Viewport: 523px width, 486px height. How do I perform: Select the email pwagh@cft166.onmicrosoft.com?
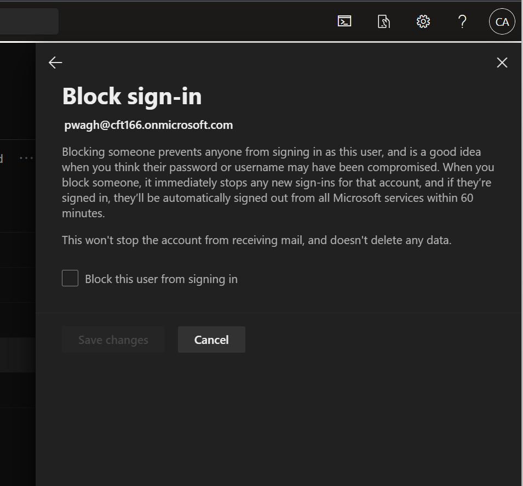tap(147, 125)
